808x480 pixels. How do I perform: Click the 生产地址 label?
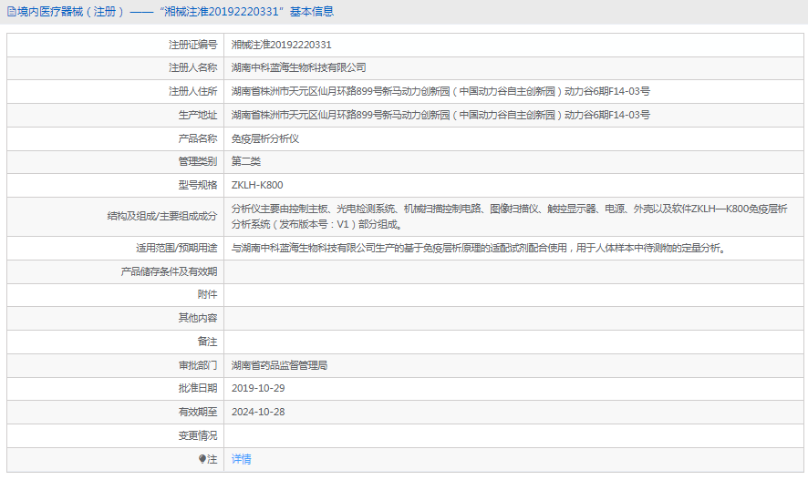[x=198, y=116]
